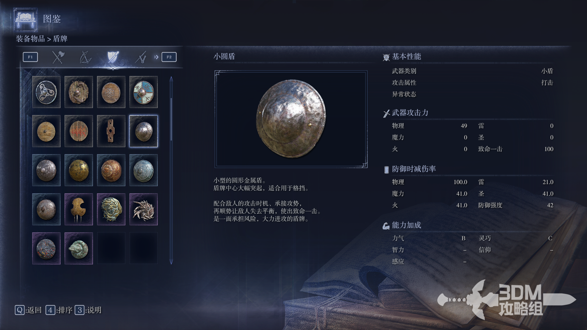The height and width of the screenshot is (330, 587).
Task: Choose the golden round shield icon
Action: [x=79, y=170]
